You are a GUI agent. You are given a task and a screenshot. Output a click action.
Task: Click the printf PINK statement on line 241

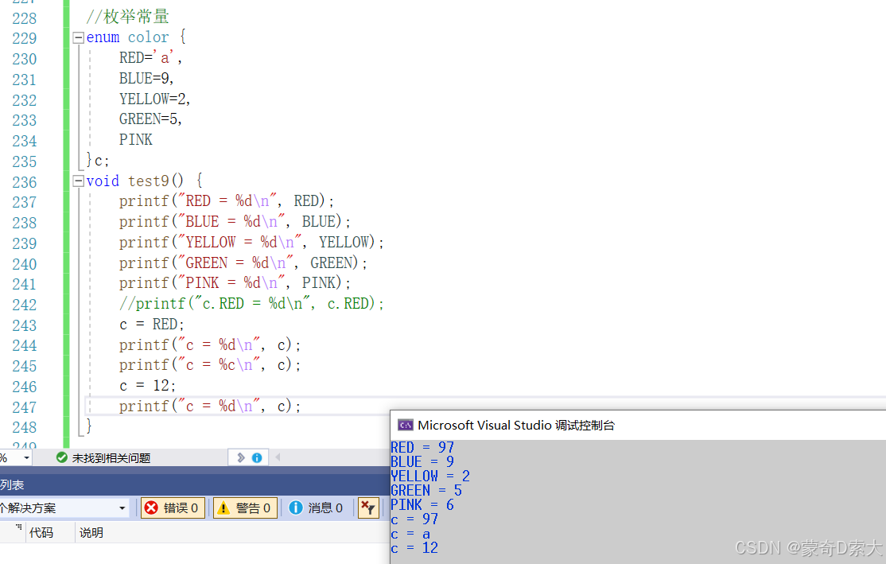[235, 282]
